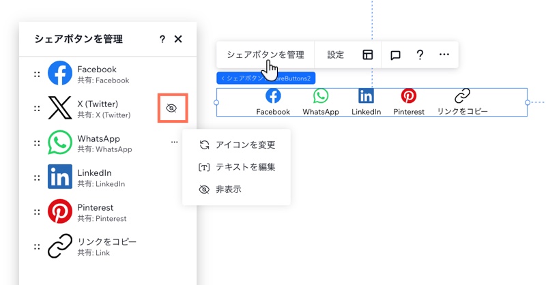Click the Pinterest icon in the manage panel

[60, 211]
